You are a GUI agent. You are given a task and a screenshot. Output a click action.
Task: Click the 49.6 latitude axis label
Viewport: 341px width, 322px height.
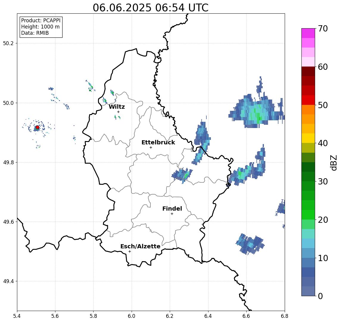[8, 222]
